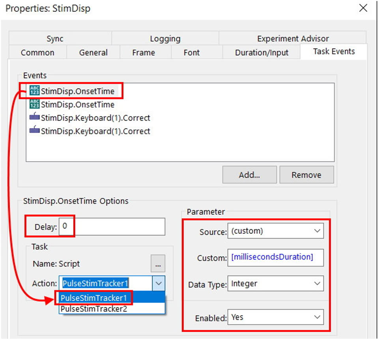Close the Properties: StimDisp dialog
This screenshot has width=378, height=339.
[x=363, y=8]
